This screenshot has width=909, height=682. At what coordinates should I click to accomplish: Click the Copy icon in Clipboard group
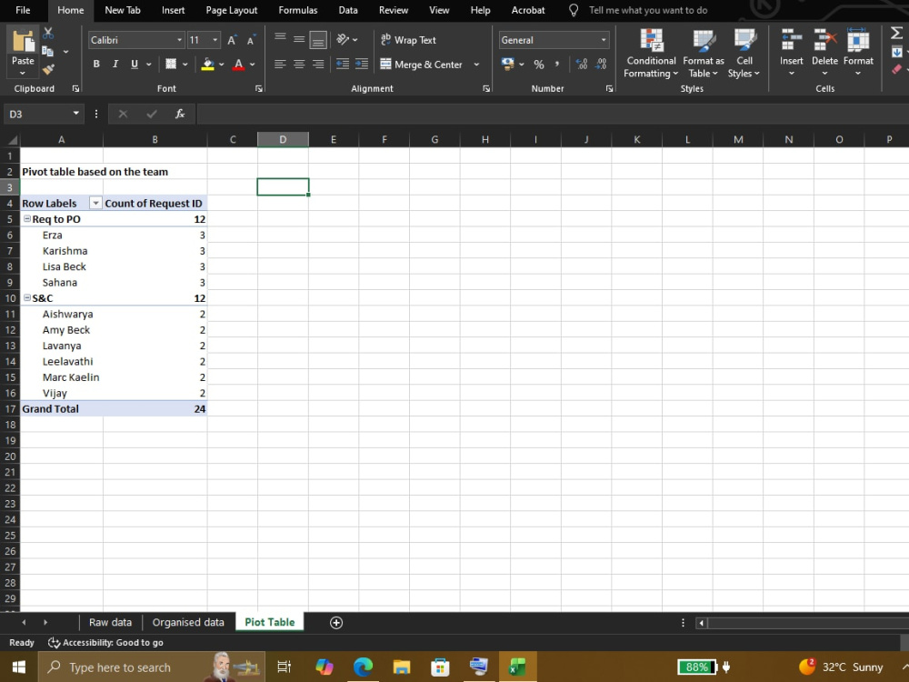(48, 52)
